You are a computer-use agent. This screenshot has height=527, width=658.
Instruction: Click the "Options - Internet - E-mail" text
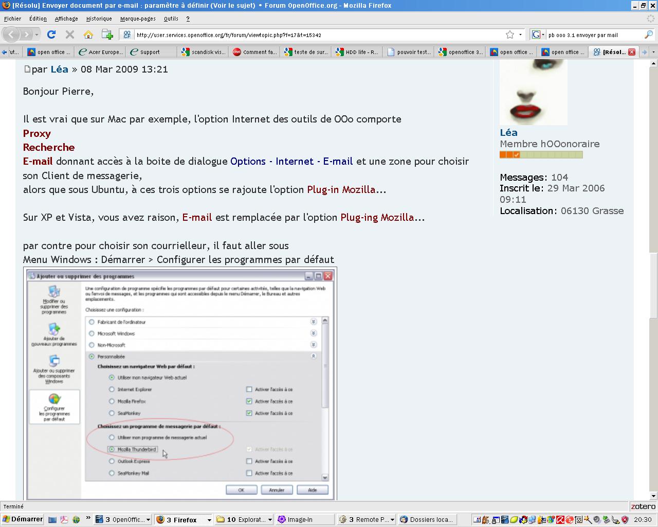point(291,161)
